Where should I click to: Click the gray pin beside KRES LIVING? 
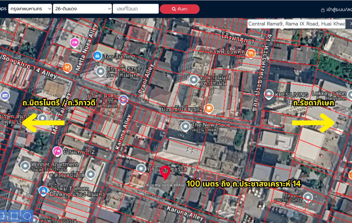(269, 94)
